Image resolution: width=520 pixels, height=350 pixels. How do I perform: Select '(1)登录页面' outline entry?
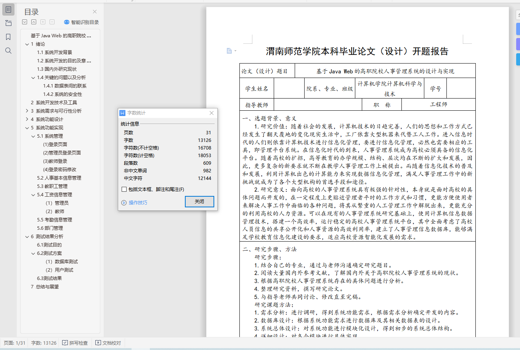(x=55, y=145)
